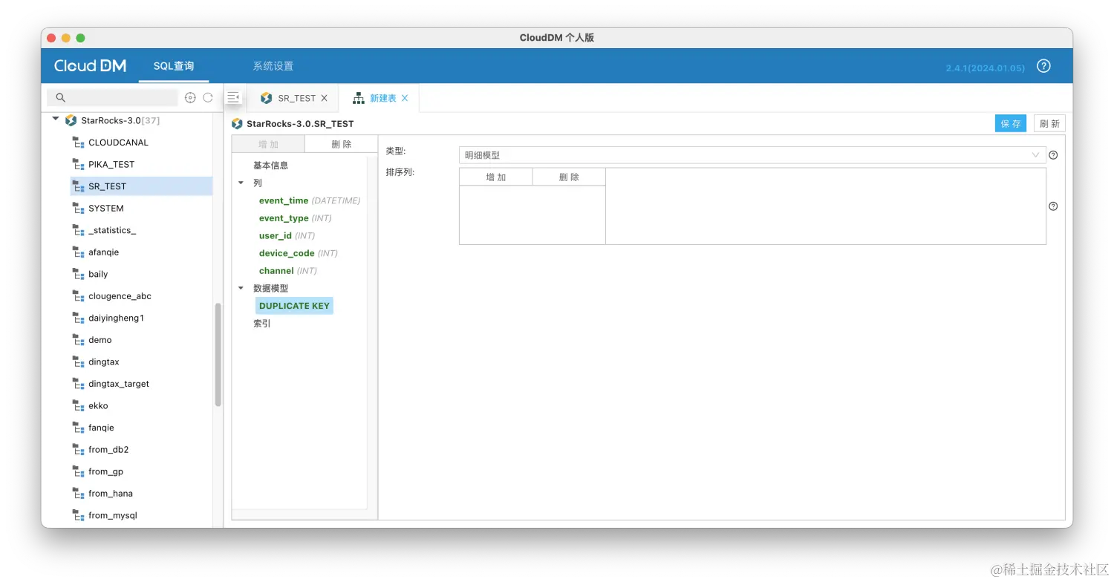Click the schema icon beside from_gp
The image size is (1114, 582).
point(78,471)
